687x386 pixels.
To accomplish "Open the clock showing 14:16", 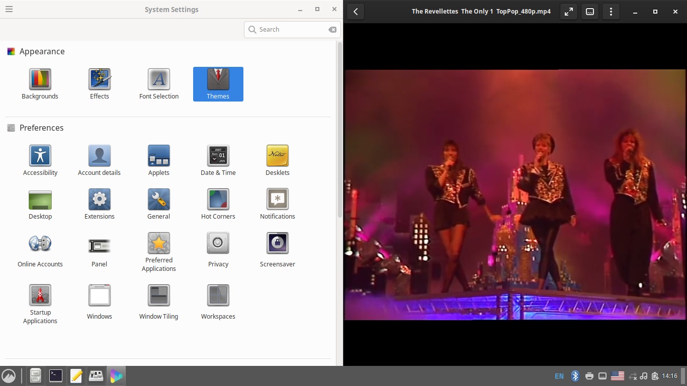I will pos(670,376).
